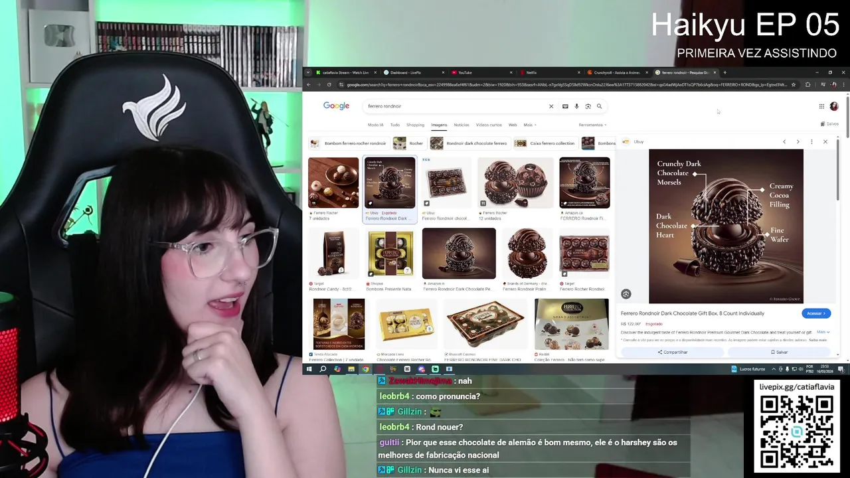Search inside image with lens button on preview
This screenshot has width=850, height=478.
[x=626, y=294]
